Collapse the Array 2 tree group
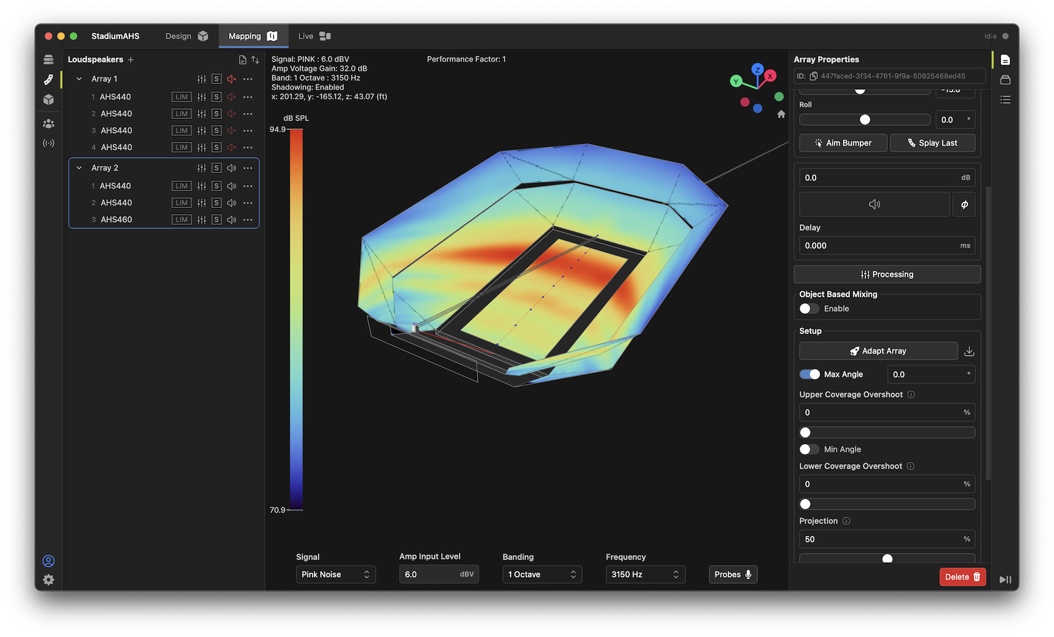This screenshot has width=1054, height=637. point(79,168)
